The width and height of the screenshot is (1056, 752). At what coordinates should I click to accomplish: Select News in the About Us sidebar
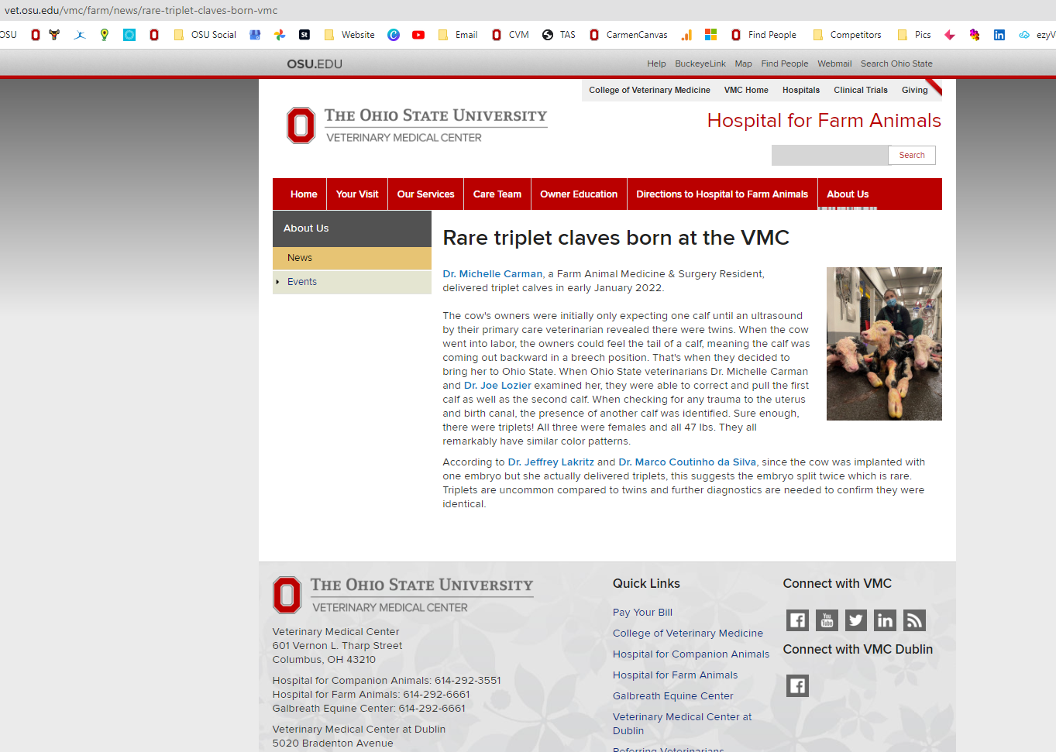(300, 258)
